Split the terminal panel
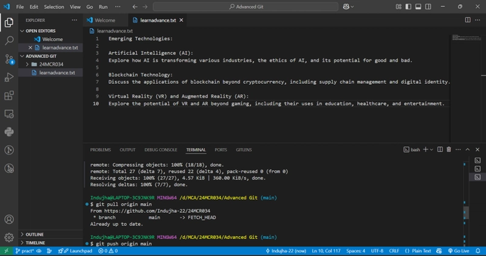The height and width of the screenshot is (256, 486). point(440,149)
